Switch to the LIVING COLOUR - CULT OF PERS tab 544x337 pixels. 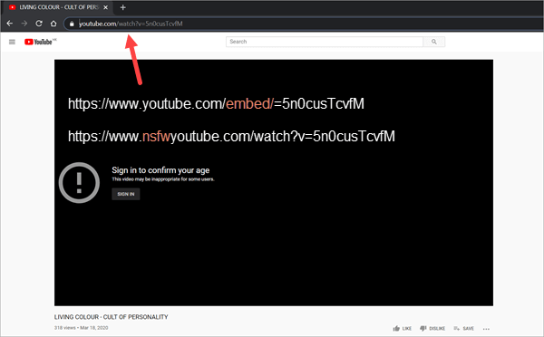click(59, 7)
